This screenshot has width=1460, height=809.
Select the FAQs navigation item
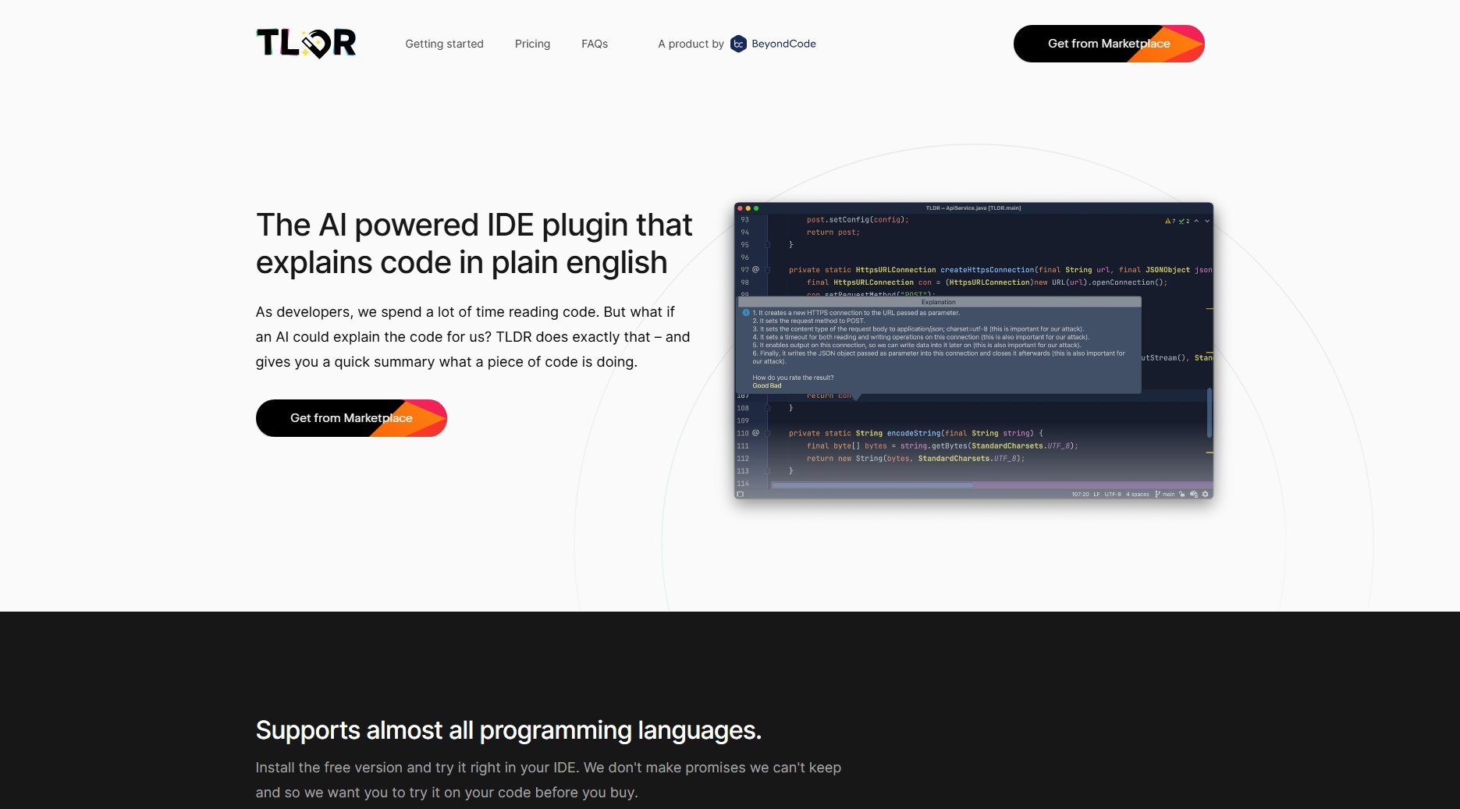[x=594, y=44]
